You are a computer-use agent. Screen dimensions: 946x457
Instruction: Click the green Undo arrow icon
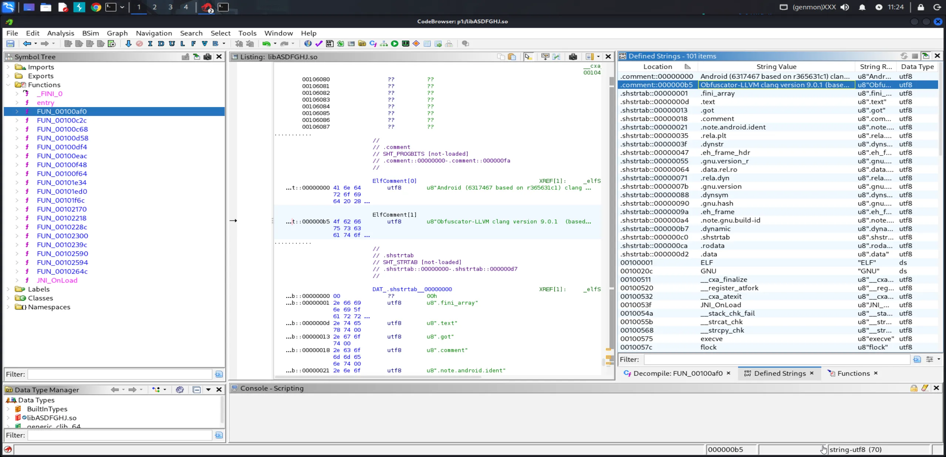point(266,44)
